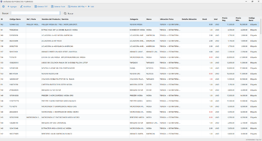This screenshot has height=141, width=262.
Task: Click the refresh/settings icon left of Agregar
Action: [x=3, y=6]
